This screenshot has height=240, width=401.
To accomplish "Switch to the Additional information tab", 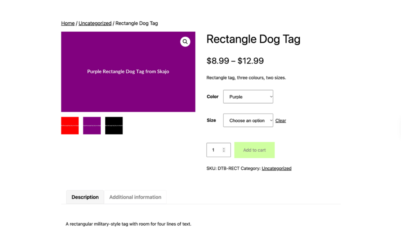I will (x=135, y=197).
